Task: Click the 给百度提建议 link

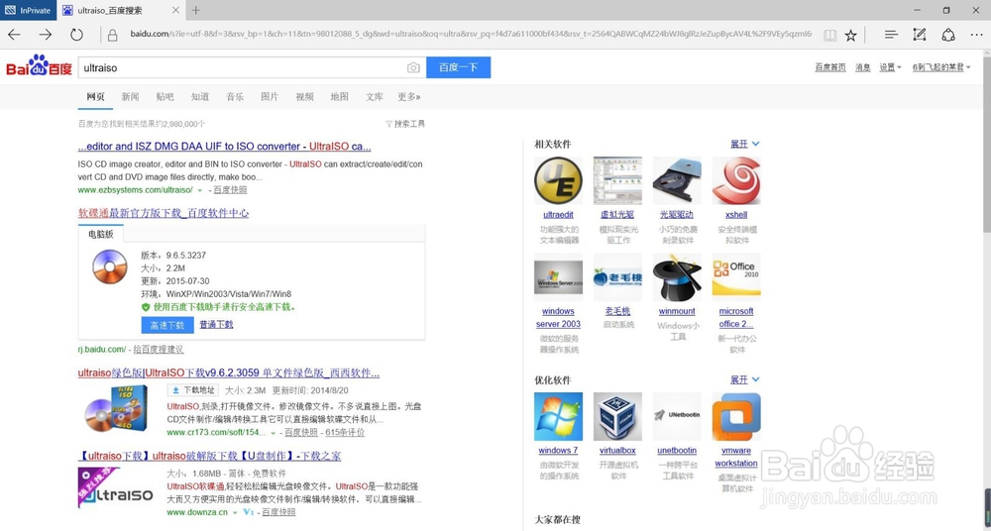Action: [158, 349]
